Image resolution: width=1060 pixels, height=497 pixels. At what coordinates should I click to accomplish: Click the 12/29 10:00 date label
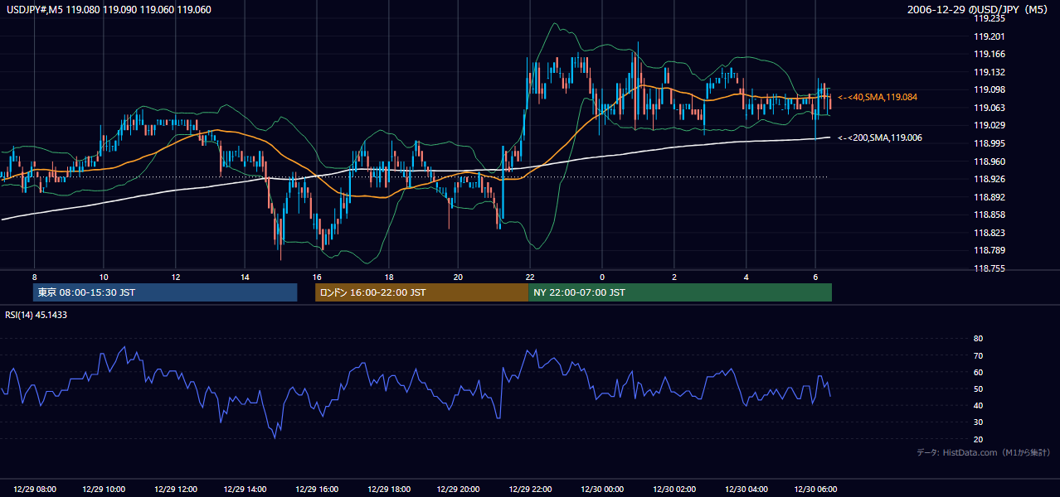105,489
